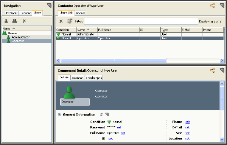Click the Administrator name cell in the table
The image size is (227, 145).
coord(87,34)
